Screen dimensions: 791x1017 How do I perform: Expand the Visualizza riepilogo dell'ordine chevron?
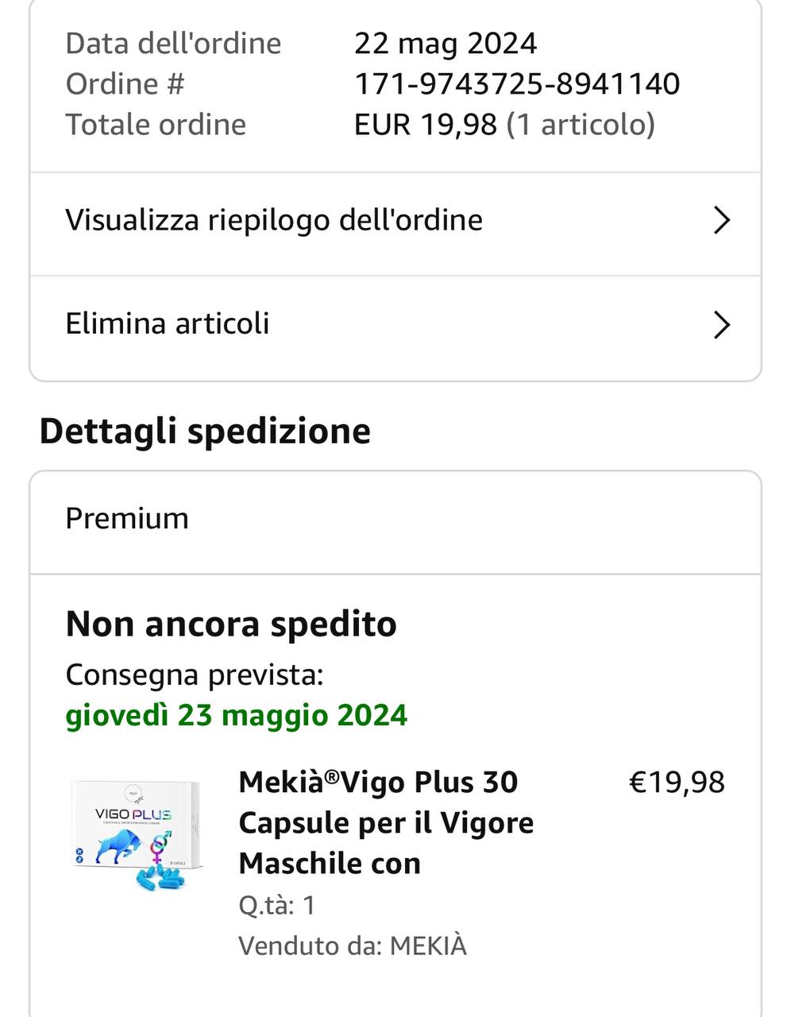[721, 220]
